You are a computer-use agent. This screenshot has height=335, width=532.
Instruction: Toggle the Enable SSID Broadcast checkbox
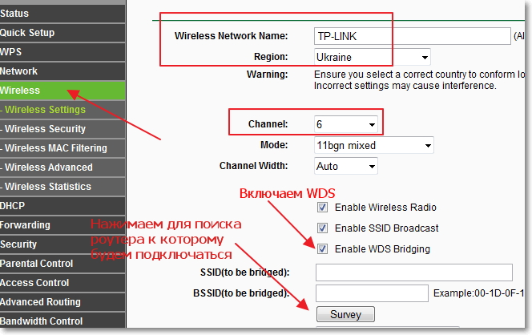[x=323, y=228]
